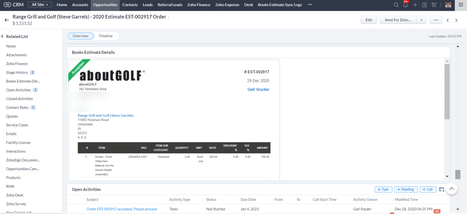467x214 pixels.
Task: Select ZohoSign Documents in Related List
Action: click(x=23, y=160)
